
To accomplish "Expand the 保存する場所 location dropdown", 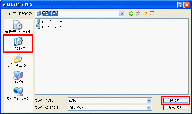I will coord(121,14).
